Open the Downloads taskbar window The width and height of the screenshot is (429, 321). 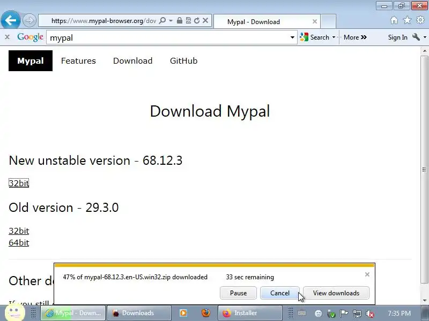[x=139, y=313]
